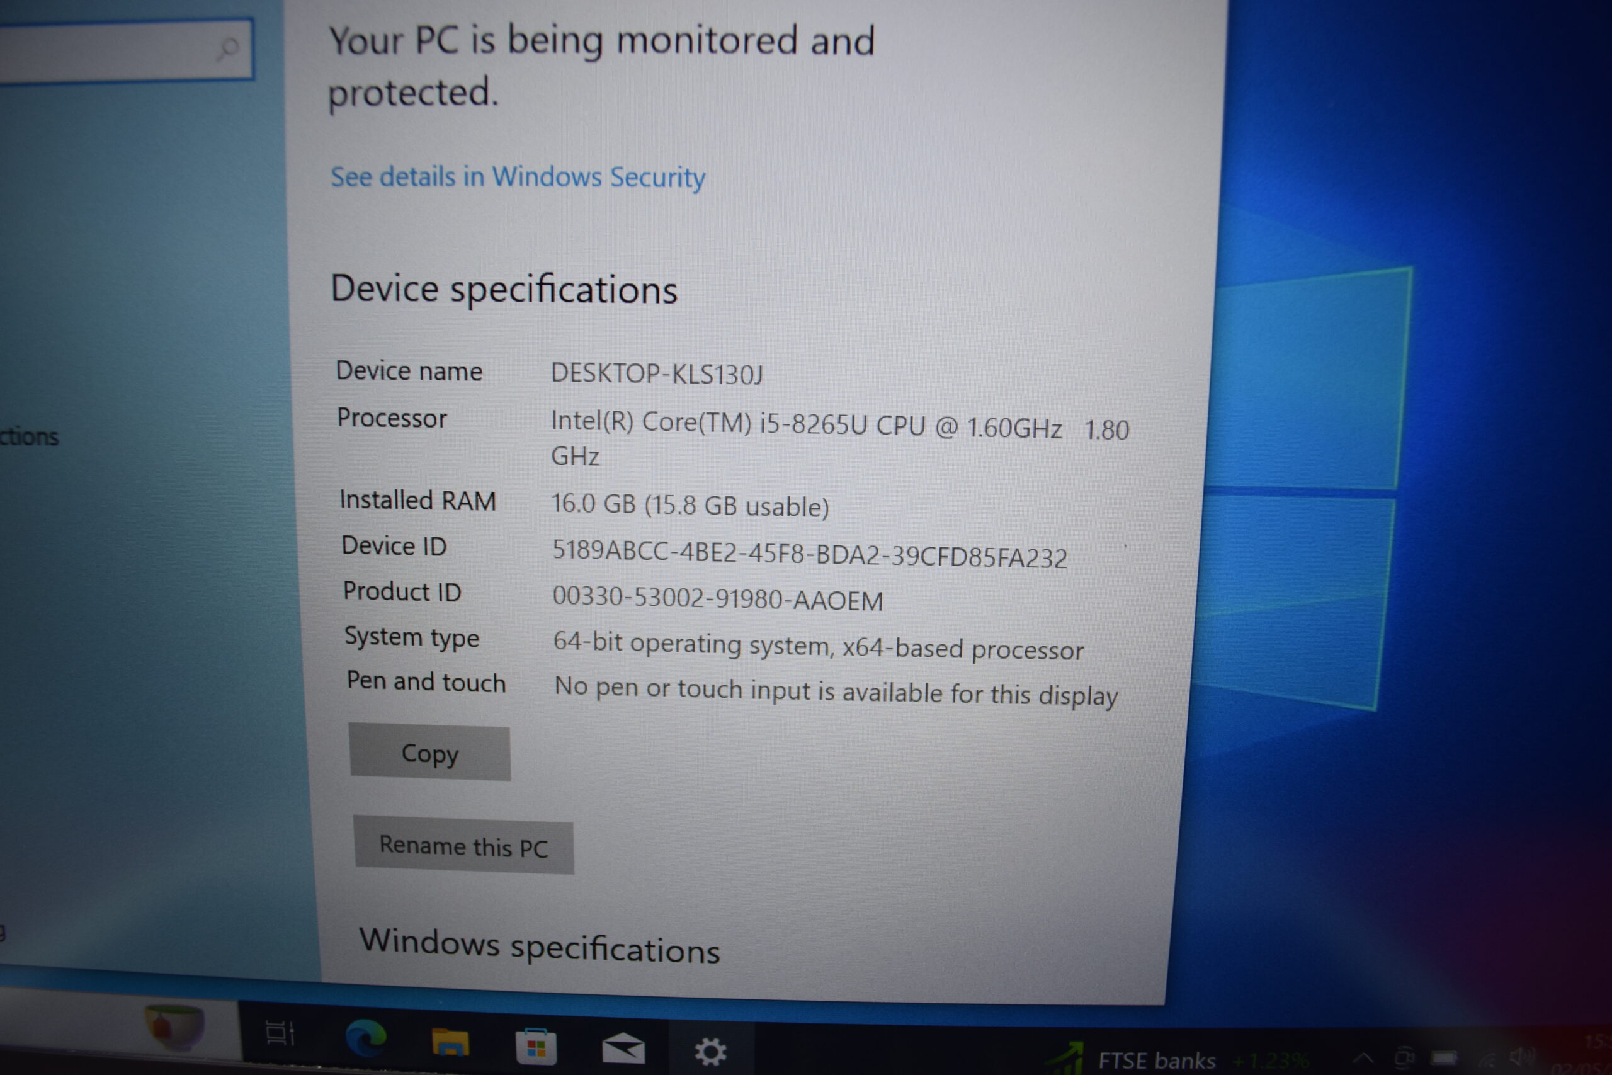Click the Meet Now tray icon
Image resolution: width=1612 pixels, height=1075 pixels.
pyautogui.click(x=1405, y=1058)
